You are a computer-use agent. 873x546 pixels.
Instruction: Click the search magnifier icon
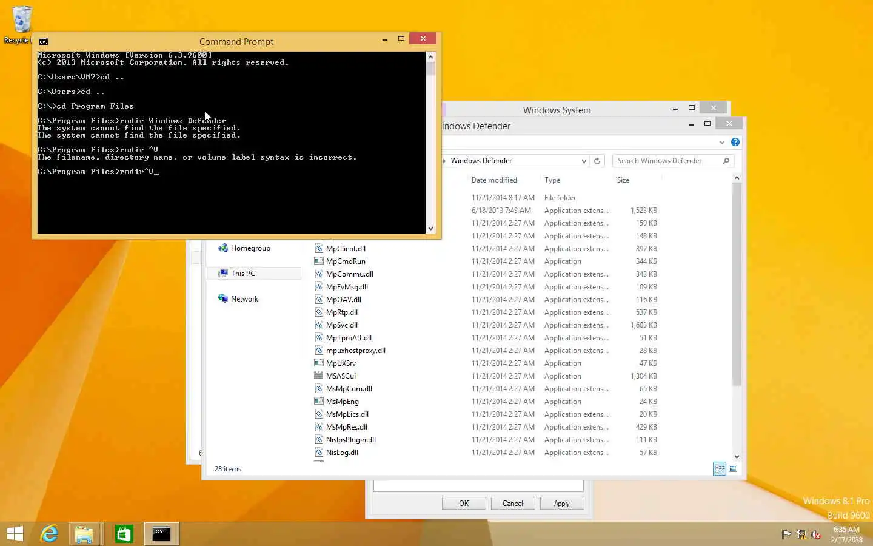[726, 161]
